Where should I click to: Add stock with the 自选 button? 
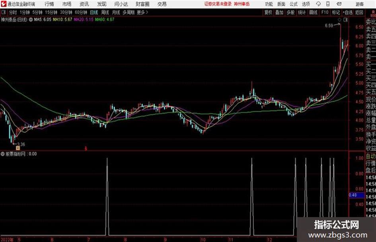(x=347, y=12)
